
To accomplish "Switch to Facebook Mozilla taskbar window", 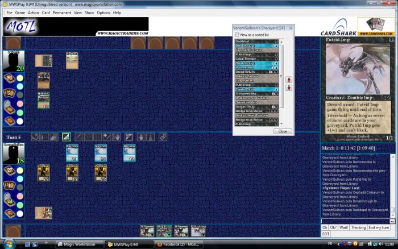I will (x=180, y=244).
